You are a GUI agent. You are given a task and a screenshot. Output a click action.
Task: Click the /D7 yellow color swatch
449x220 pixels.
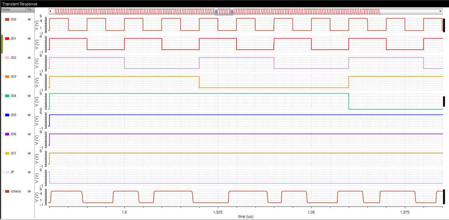(x=7, y=153)
